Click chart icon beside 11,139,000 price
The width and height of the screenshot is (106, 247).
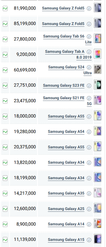[x=5, y=239]
